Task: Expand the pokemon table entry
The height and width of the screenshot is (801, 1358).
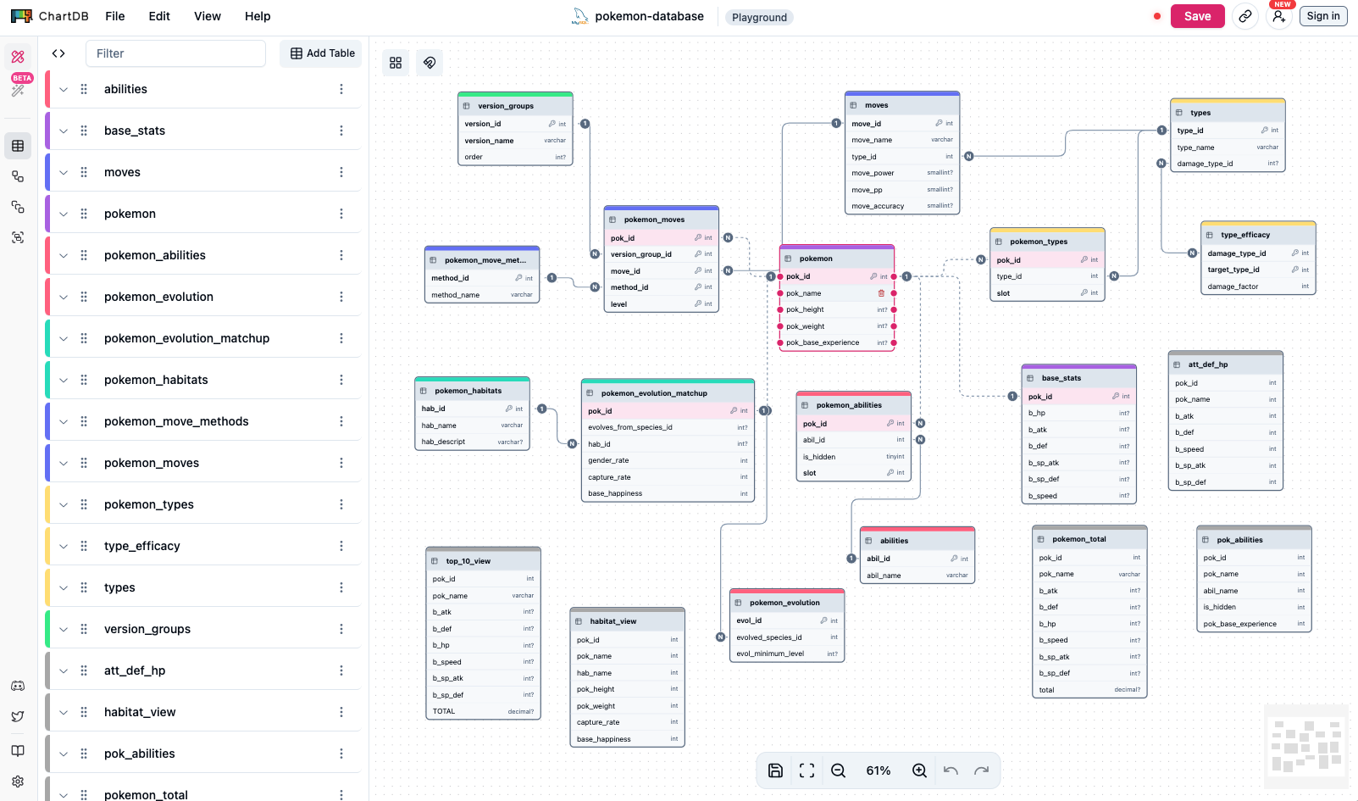Action: tap(64, 214)
